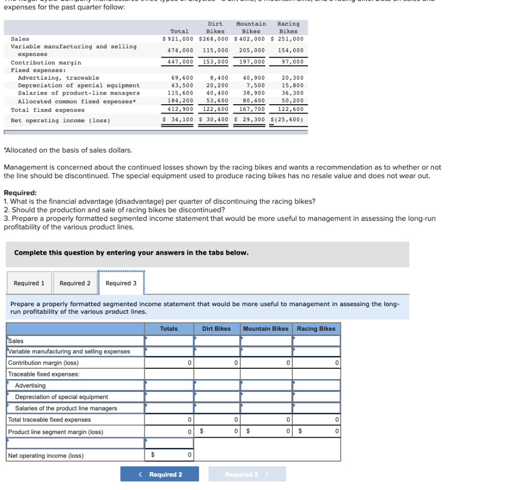The image size is (526, 490).
Task: Select the Advertising cell for Dirt Bikes
Action: tap(217, 385)
